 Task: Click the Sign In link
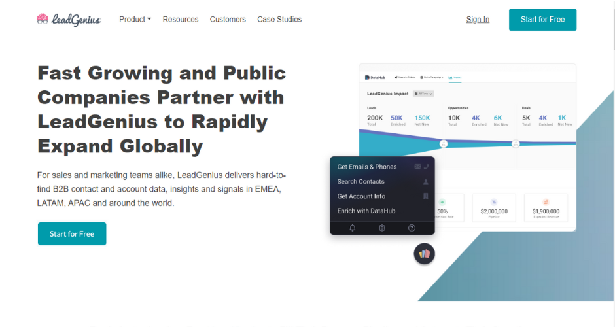478,19
